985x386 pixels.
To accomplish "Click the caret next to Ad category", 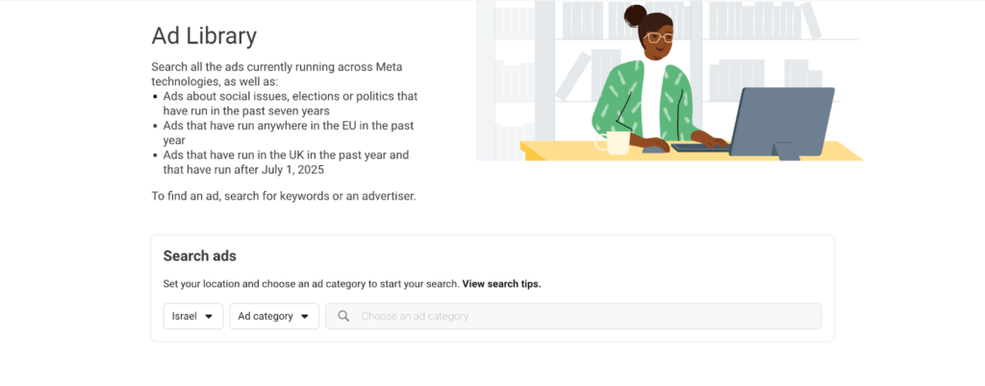I will pos(305,316).
